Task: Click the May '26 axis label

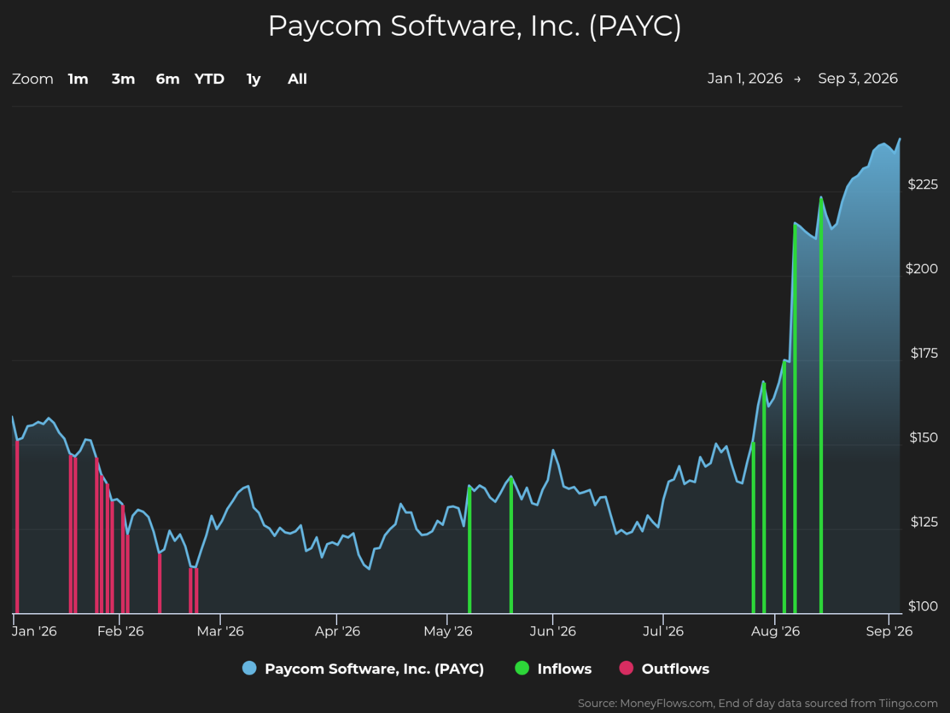Action: pyautogui.click(x=448, y=631)
